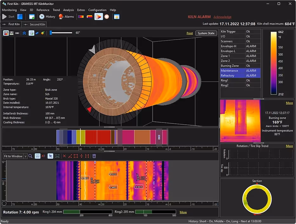Select the arrow pointer tool
296x224 pixels.
[x=50, y=156]
